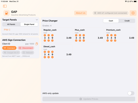This screenshot has width=138, height=103.
Task: Decrease Premium_cash hundredths digit
Action: [115, 41]
